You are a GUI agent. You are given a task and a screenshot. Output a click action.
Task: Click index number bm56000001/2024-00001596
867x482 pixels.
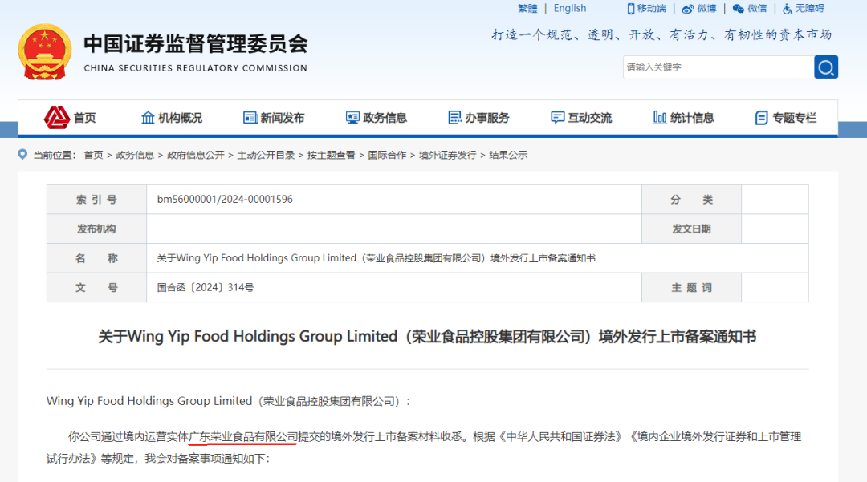click(225, 200)
